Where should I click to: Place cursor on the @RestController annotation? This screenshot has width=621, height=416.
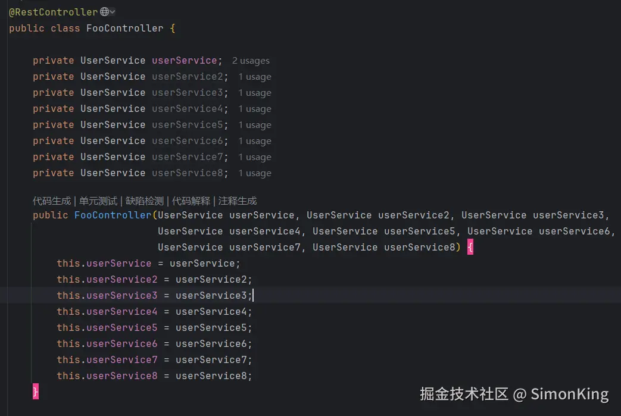[x=54, y=12]
